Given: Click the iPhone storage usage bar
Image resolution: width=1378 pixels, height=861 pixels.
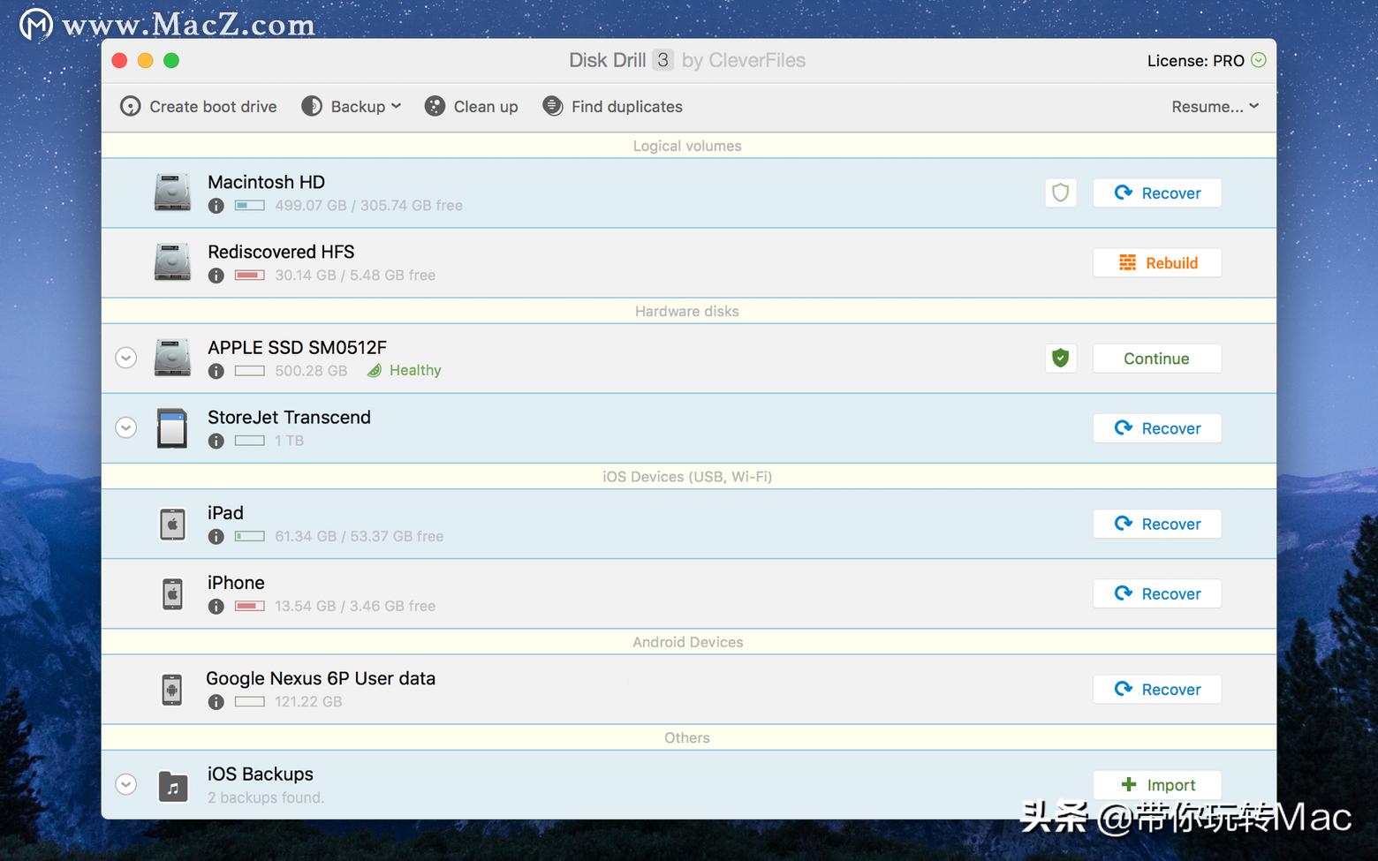Looking at the screenshot, I should point(250,606).
